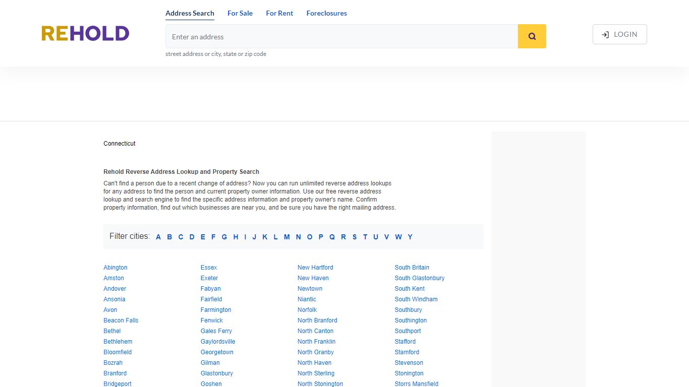Open the Beacon Falls city link
The image size is (689, 387).
coord(121,320)
